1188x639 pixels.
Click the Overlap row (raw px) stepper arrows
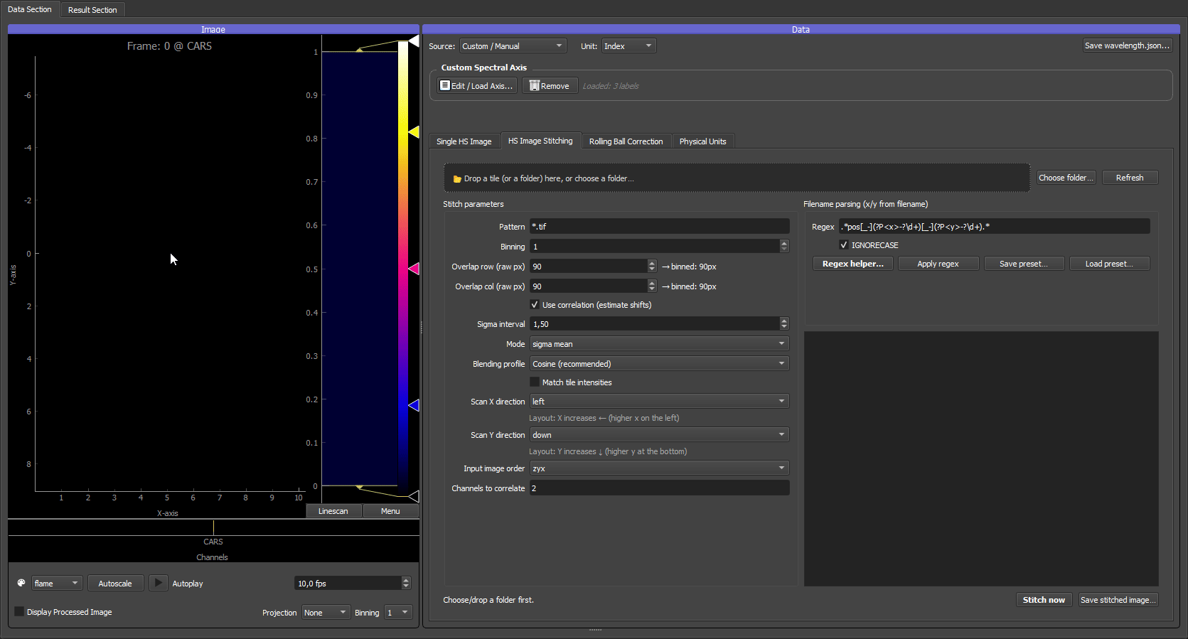652,266
